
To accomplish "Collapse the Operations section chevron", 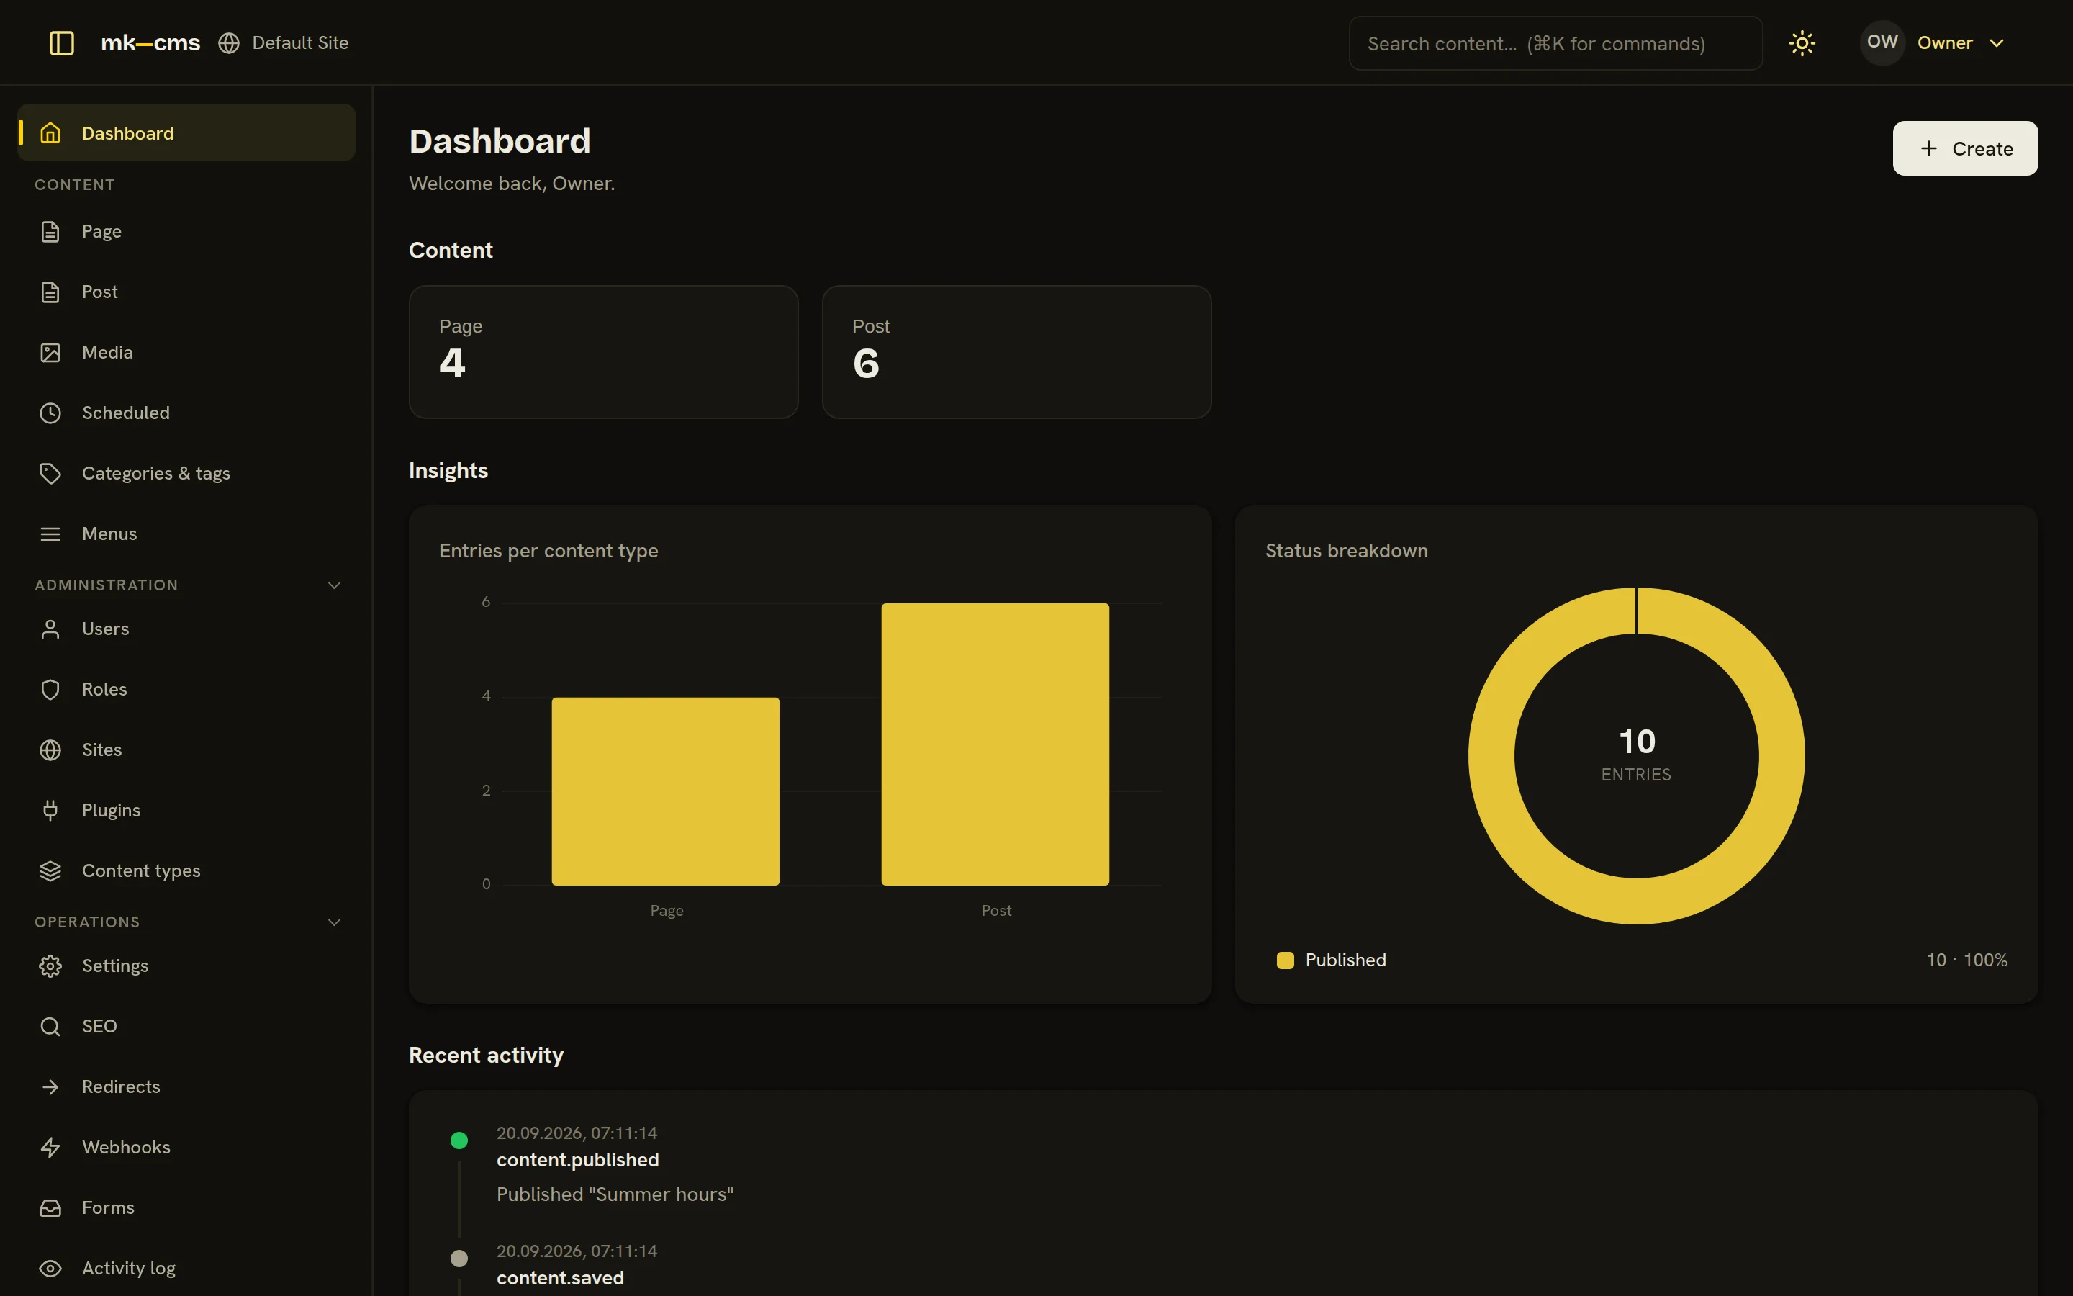I will [x=334, y=922].
